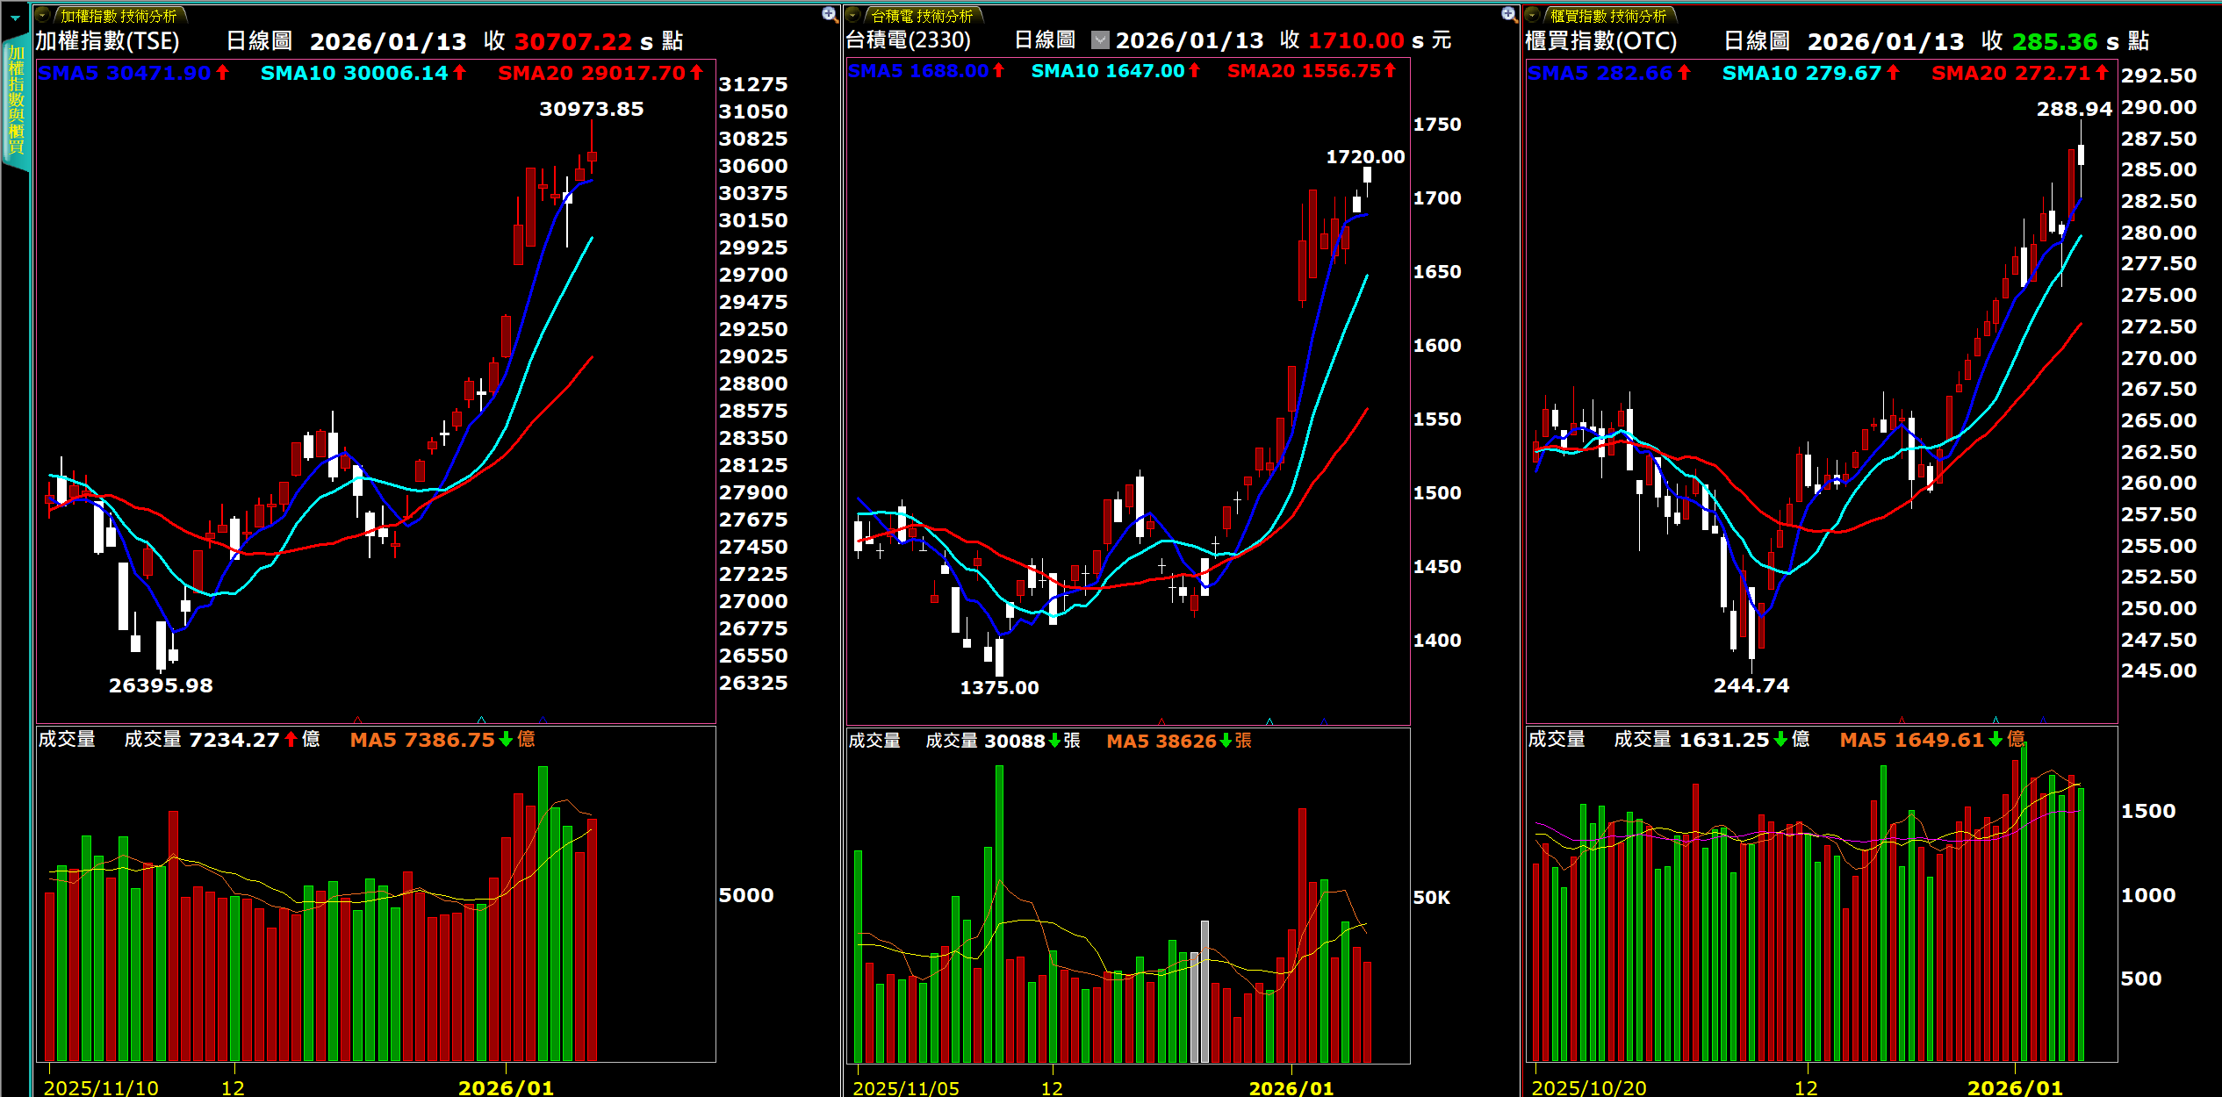The height and width of the screenshot is (1097, 2222).
Task: Open round menu button beside 台積電 tab
Action: [853, 15]
